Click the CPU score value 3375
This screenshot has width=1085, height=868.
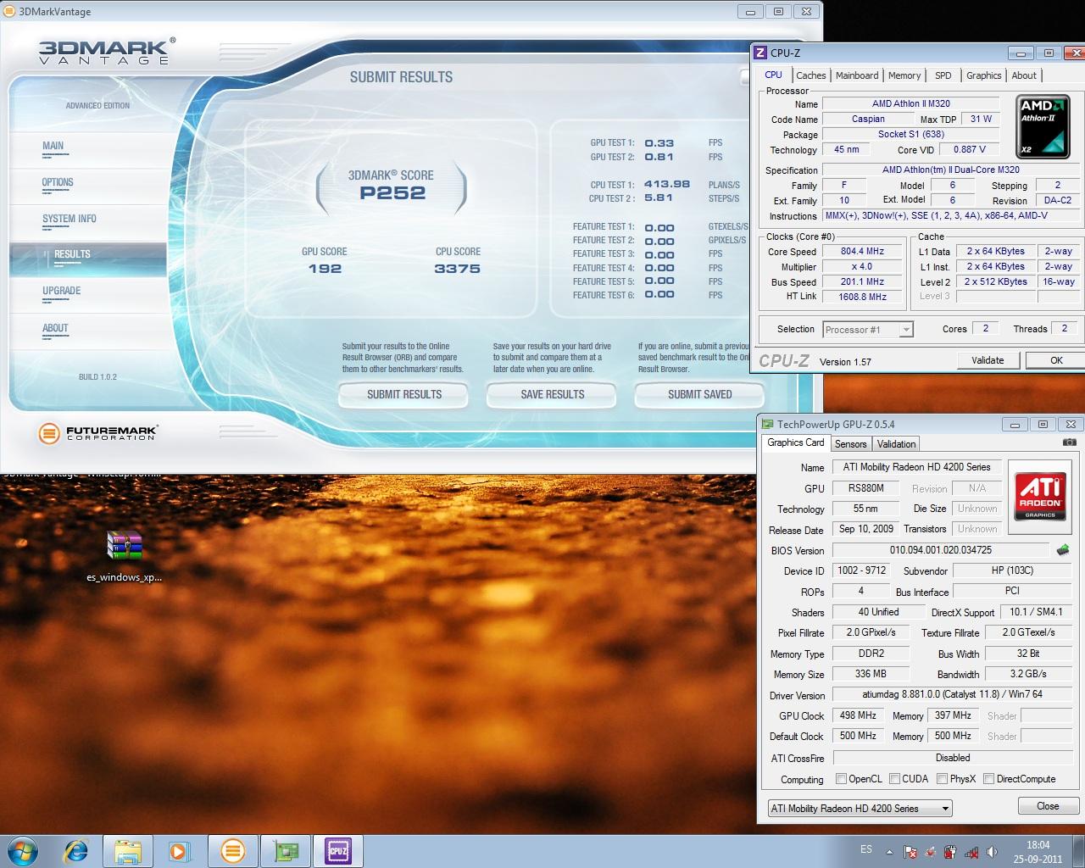click(457, 269)
